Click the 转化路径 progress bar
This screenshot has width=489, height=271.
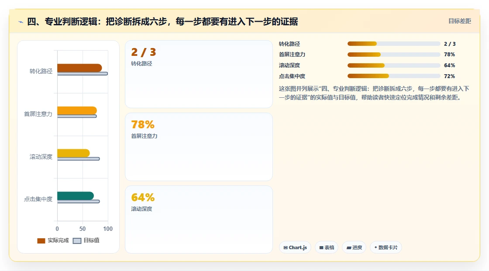point(393,44)
